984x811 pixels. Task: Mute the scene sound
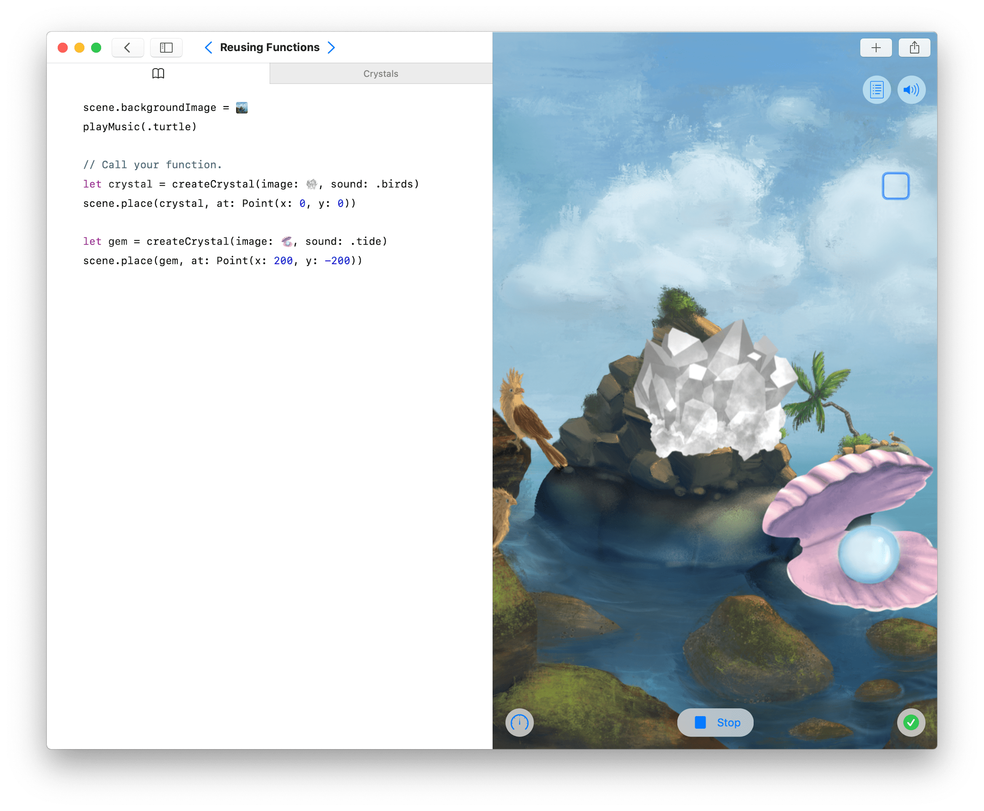click(911, 90)
